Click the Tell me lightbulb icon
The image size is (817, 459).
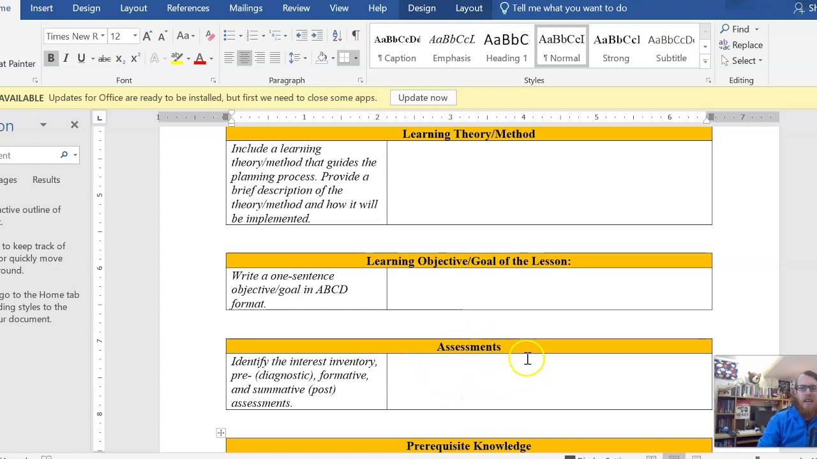(x=504, y=8)
